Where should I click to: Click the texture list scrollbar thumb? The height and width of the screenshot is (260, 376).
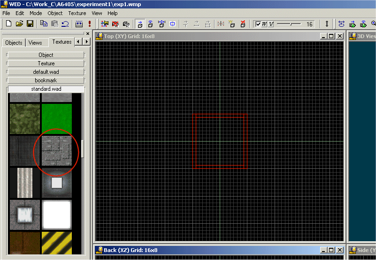[x=83, y=149]
